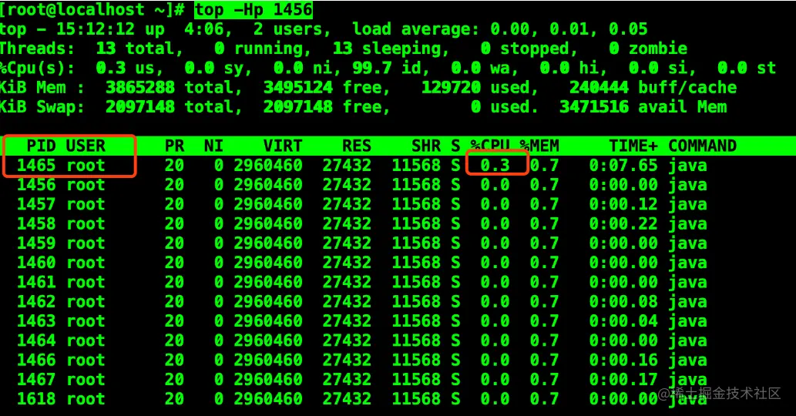Click the SHR column header
This screenshot has height=416, width=796.
coord(426,146)
